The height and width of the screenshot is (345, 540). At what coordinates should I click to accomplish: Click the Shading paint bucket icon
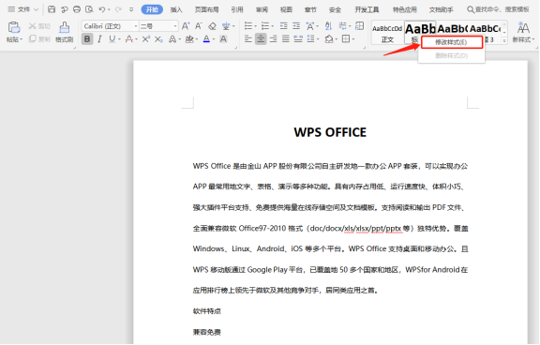coord(329,39)
